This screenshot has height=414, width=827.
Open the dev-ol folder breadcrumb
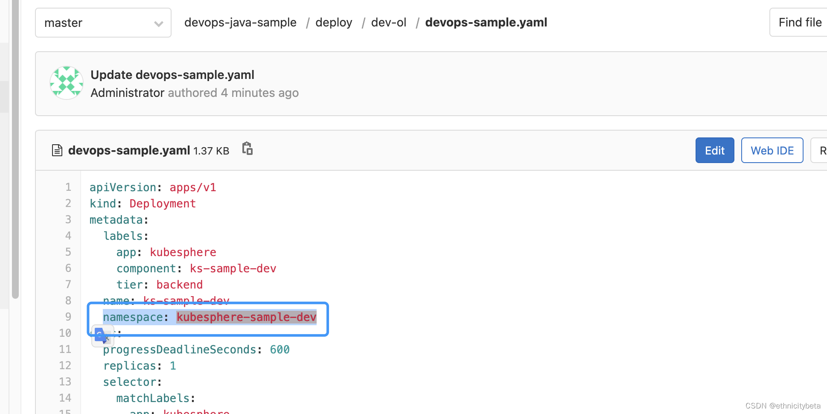[388, 22]
